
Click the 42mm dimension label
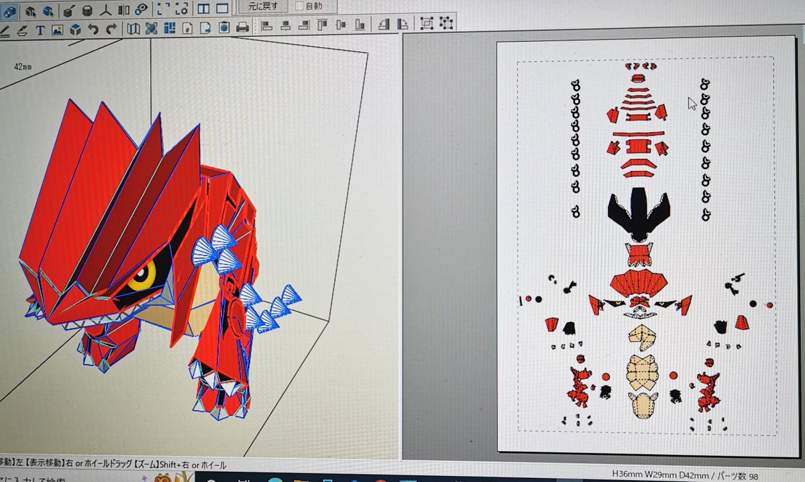click(x=23, y=67)
